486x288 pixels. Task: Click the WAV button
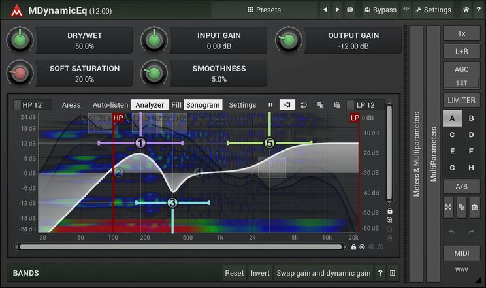click(462, 270)
